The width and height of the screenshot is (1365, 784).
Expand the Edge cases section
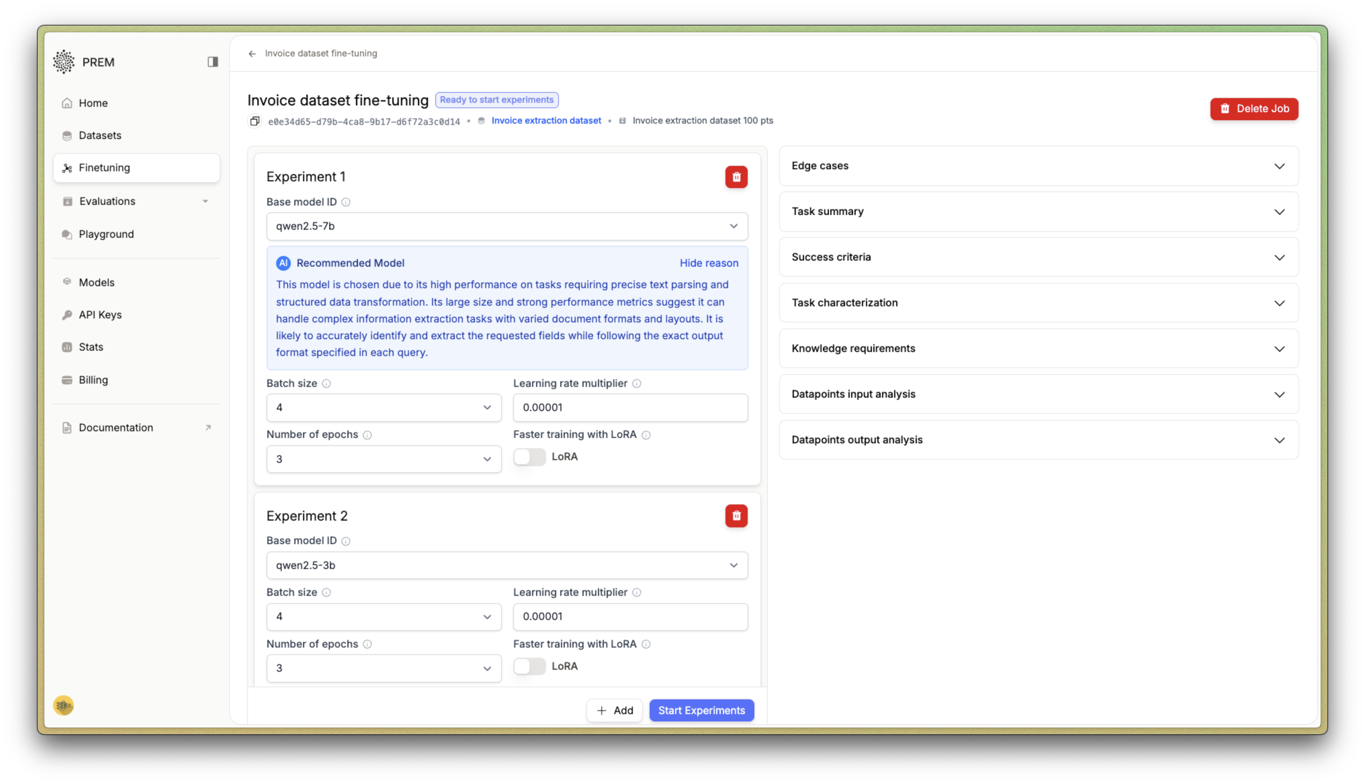(x=1038, y=166)
